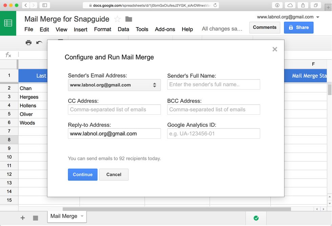Click the Comments button
The image size is (332, 226).
pyautogui.click(x=265, y=27)
